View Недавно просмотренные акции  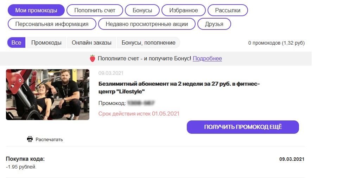tap(146, 24)
